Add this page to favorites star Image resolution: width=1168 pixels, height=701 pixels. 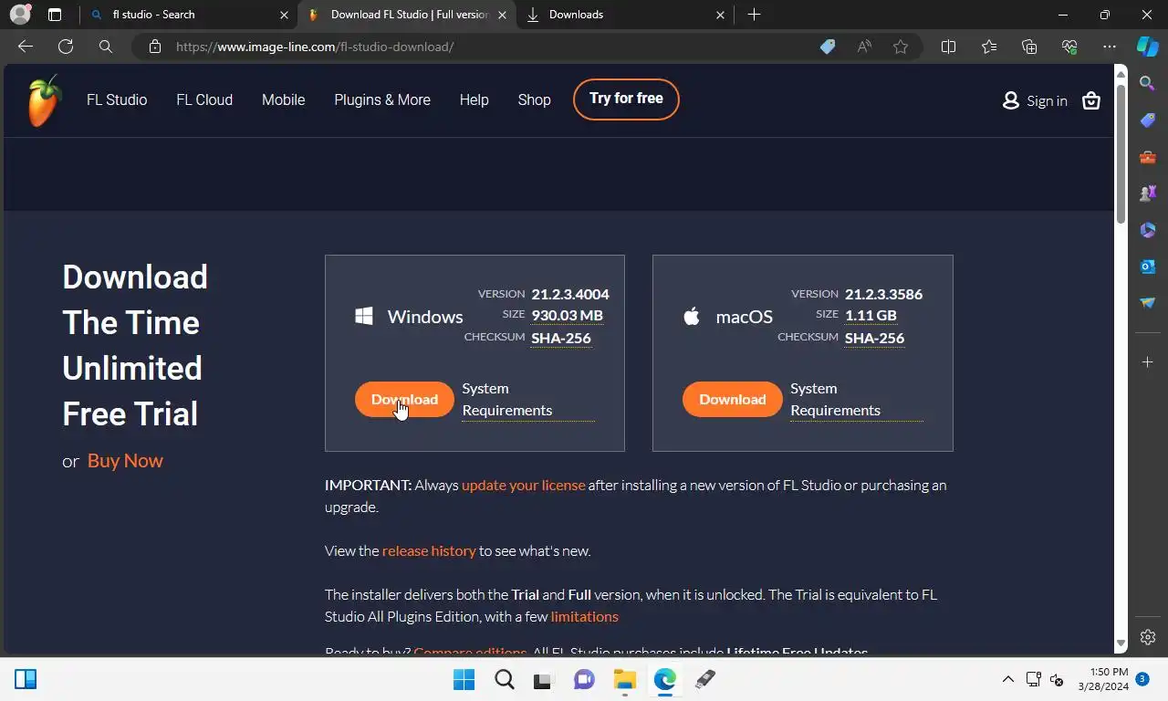[901, 47]
